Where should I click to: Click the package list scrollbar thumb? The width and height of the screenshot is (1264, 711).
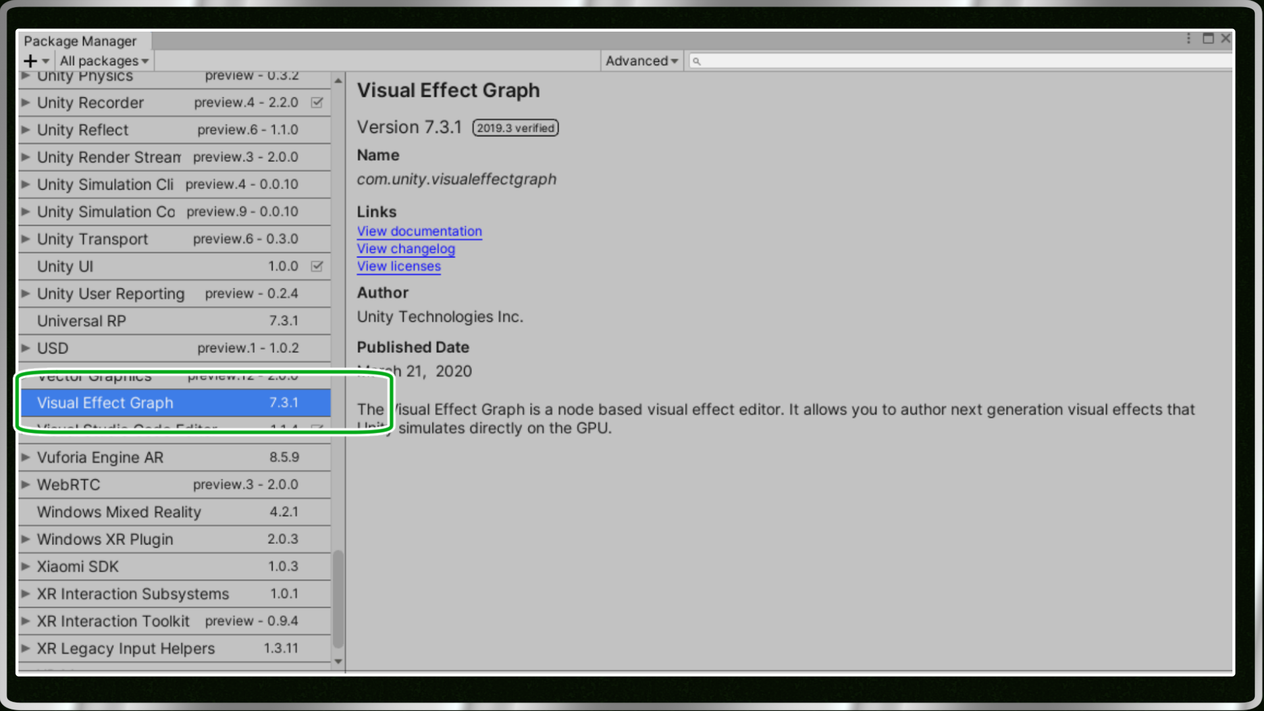[338, 599]
